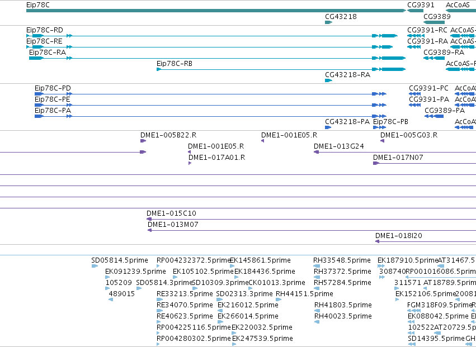The image size is (476, 347).
Task: Select the CG43218-RA transcript label
Action: (x=347, y=75)
